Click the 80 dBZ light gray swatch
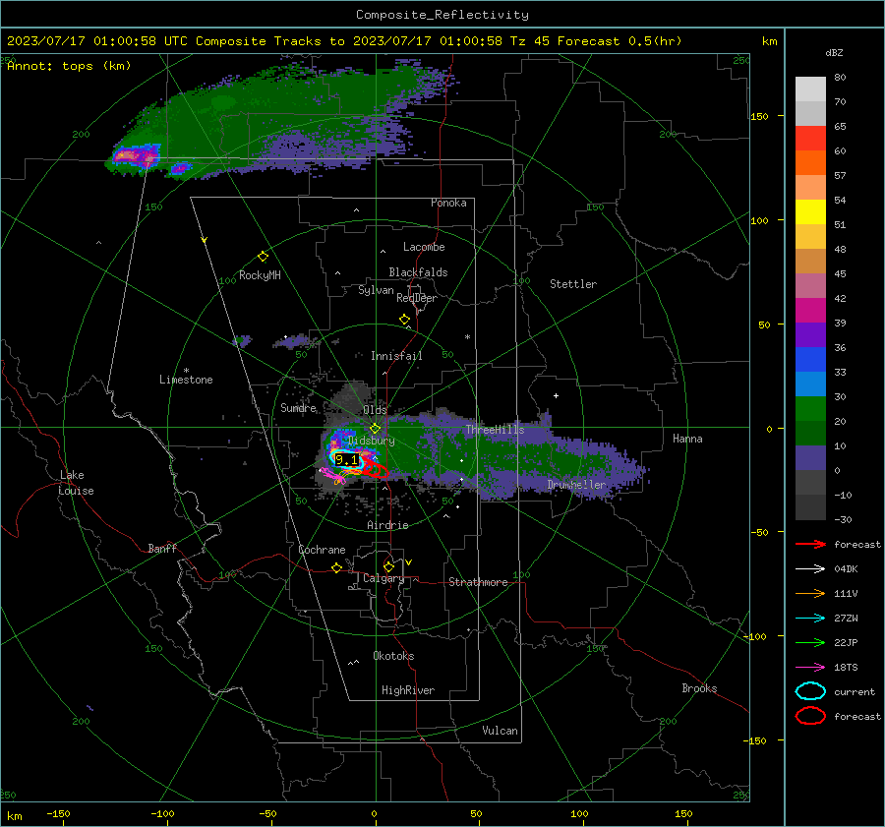The width and height of the screenshot is (885, 827). [x=810, y=89]
